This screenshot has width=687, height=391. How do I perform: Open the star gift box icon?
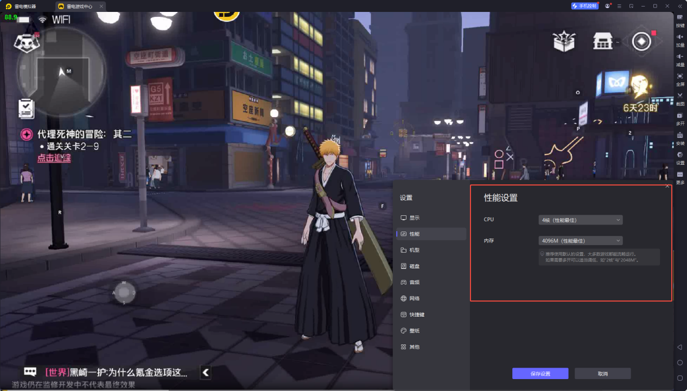pos(564,41)
